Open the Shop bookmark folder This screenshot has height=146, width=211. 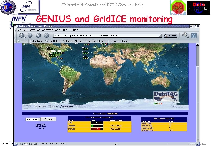(x=101, y=41)
